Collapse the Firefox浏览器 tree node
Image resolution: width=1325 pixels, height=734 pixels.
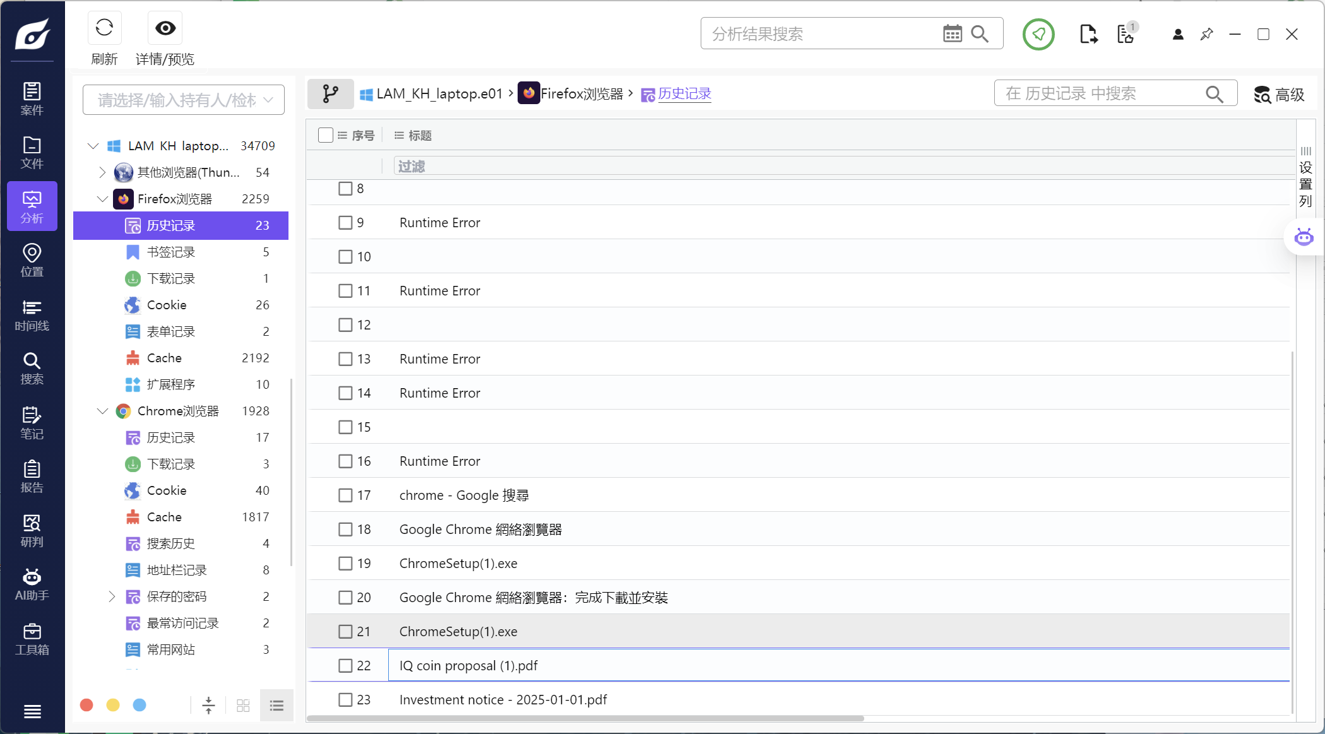[102, 199]
